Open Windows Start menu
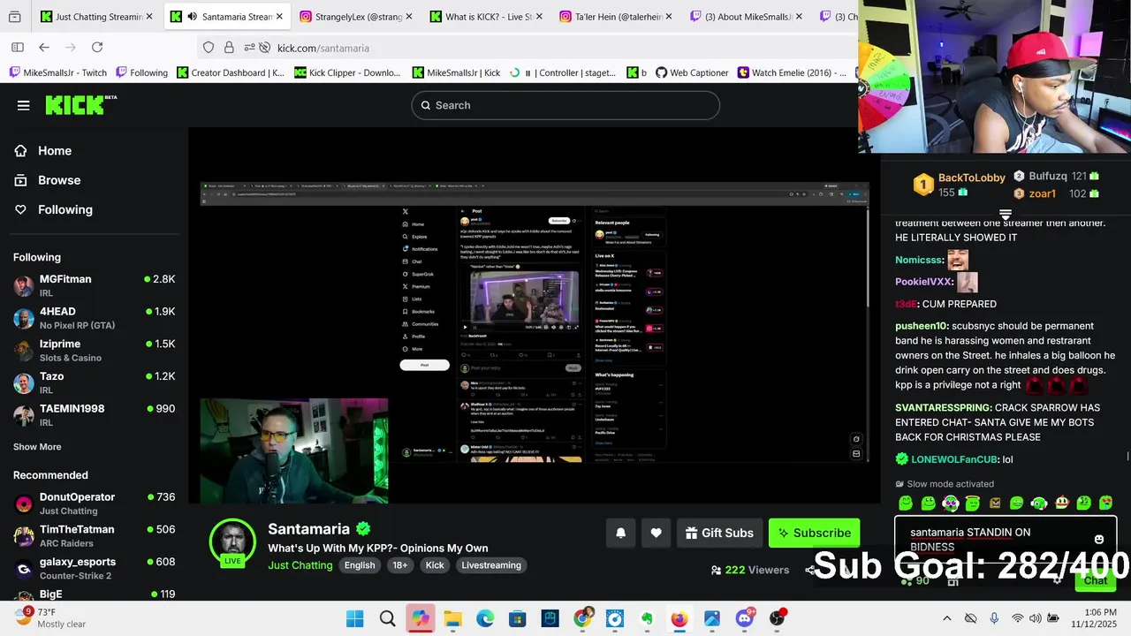1131x636 pixels. [355, 618]
